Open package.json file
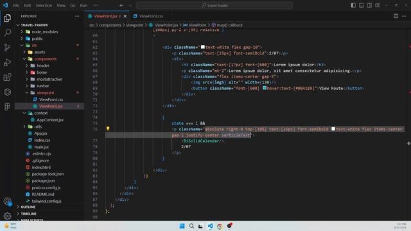 [x=43, y=181]
